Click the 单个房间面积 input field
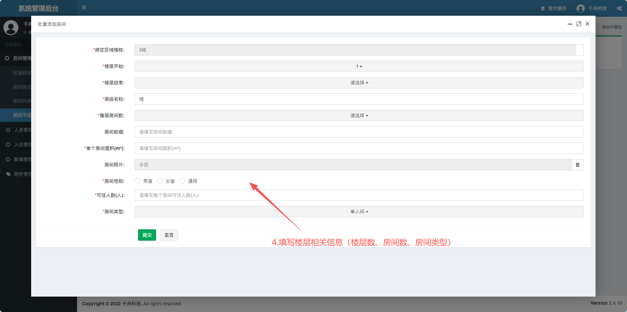 click(x=359, y=148)
